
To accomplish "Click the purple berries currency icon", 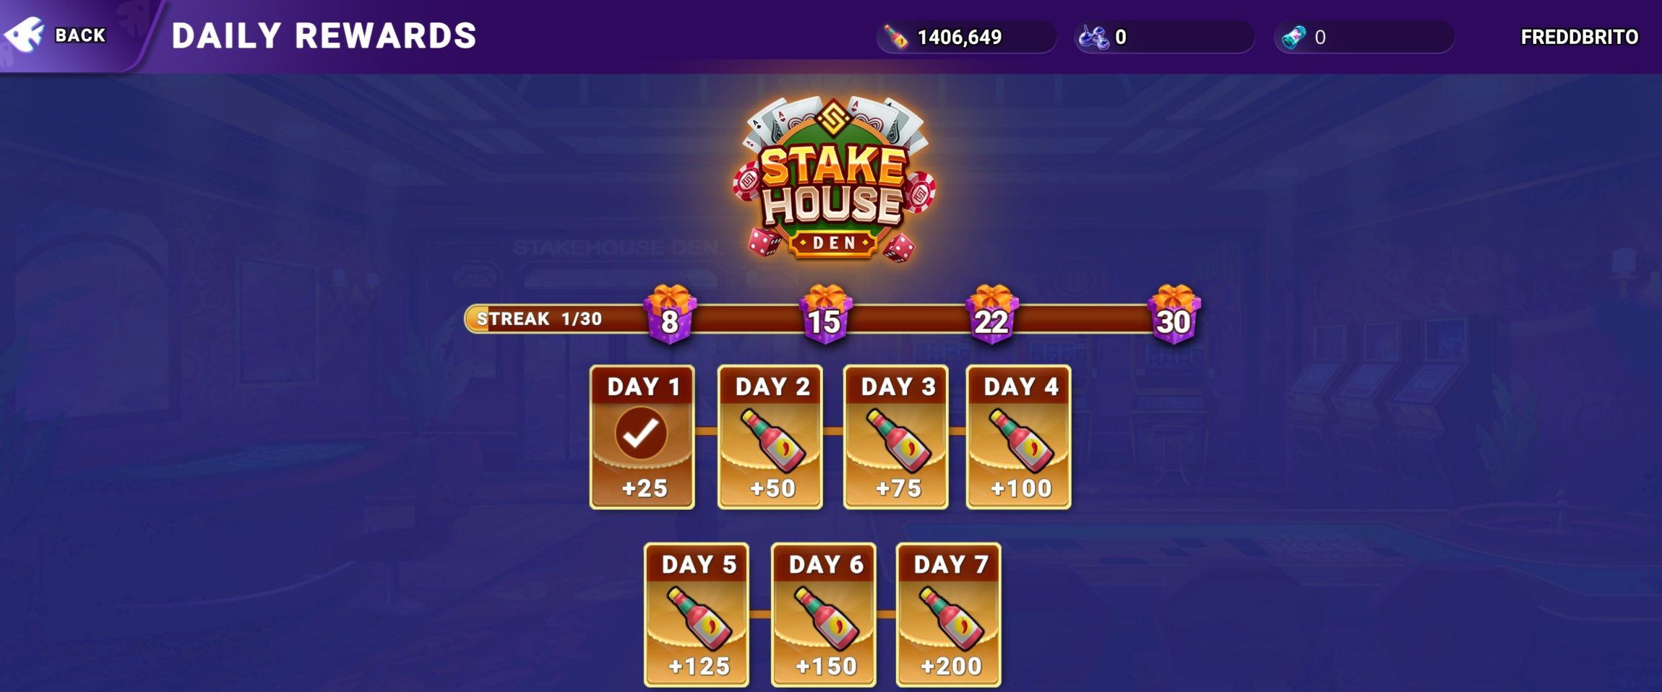I will tap(1093, 37).
